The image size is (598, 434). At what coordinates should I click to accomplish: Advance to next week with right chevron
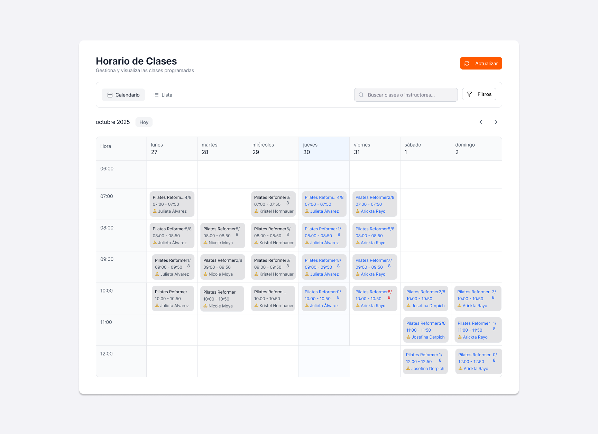pyautogui.click(x=496, y=122)
